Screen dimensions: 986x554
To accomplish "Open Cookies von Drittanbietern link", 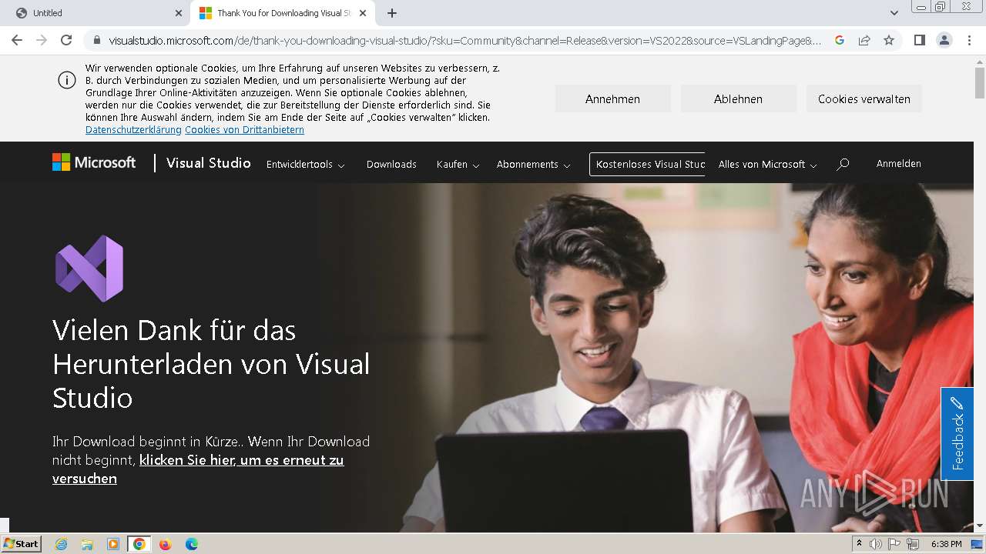I will 244,130.
